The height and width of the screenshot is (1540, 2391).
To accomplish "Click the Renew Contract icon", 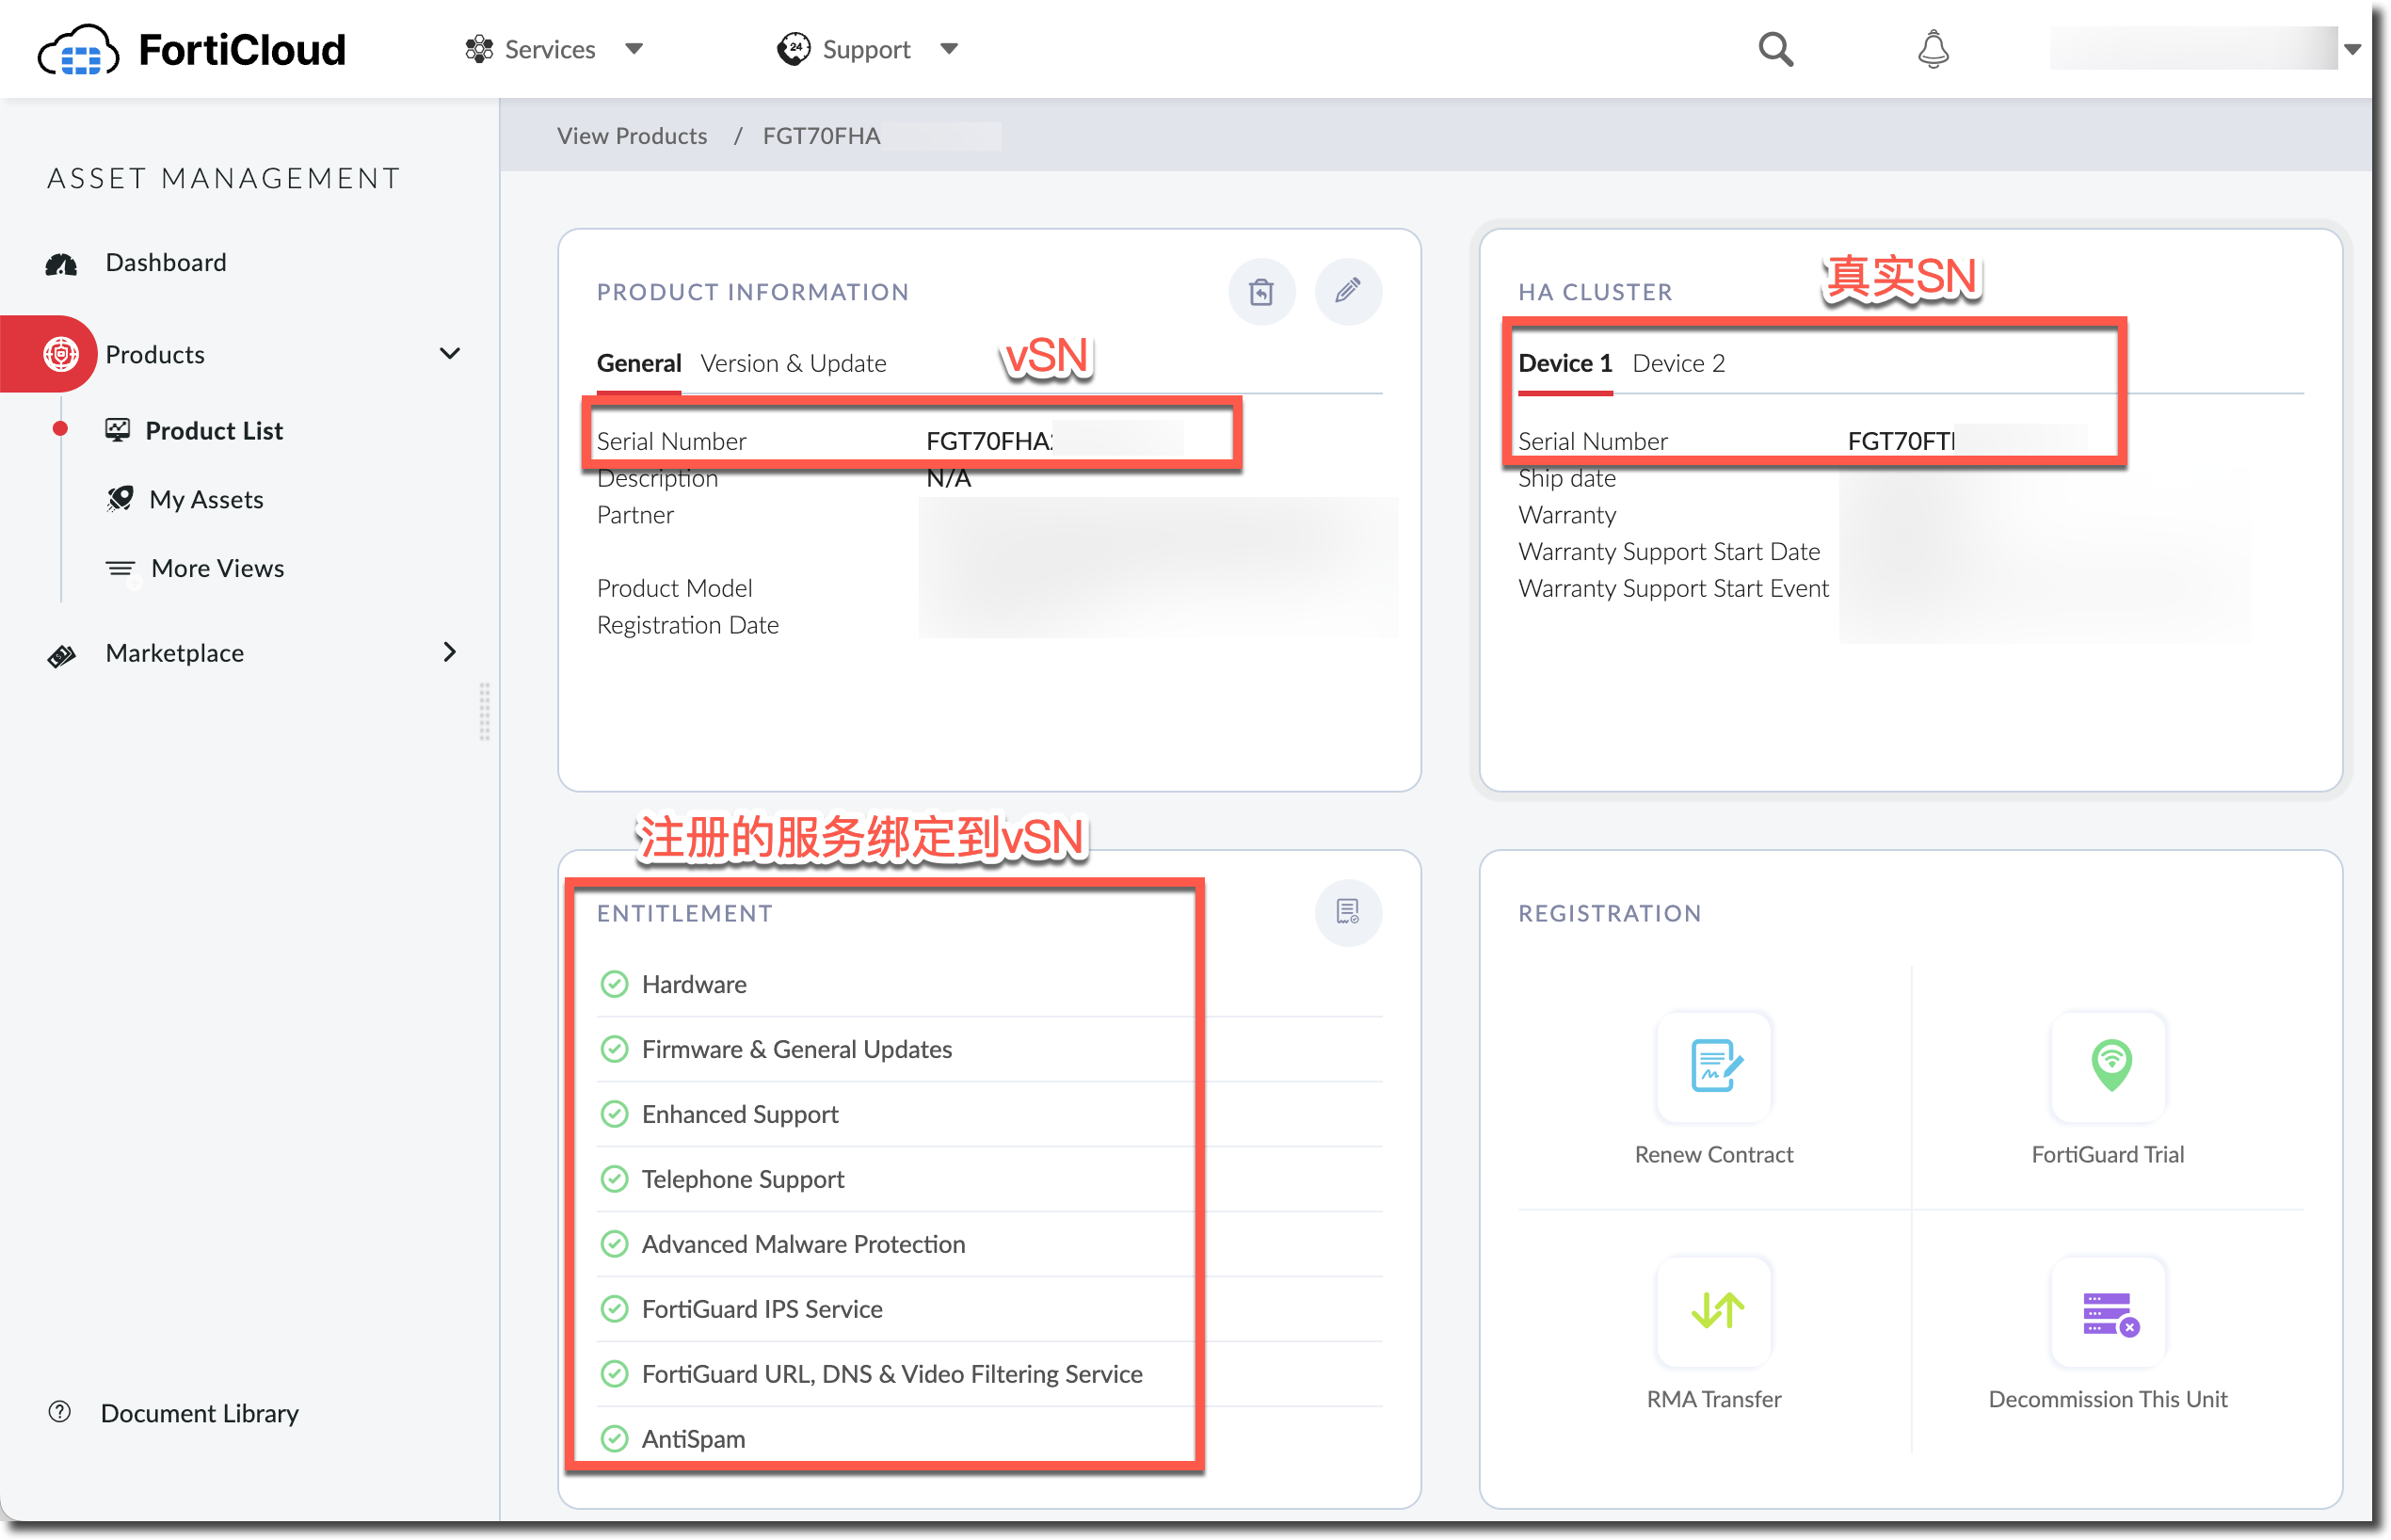I will 1714,1066.
